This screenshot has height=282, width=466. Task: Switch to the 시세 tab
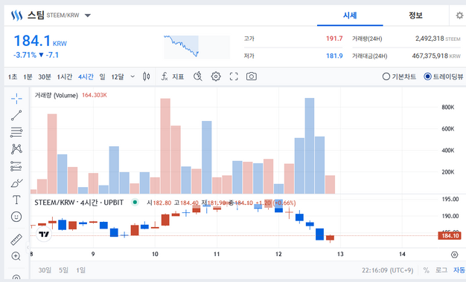tap(350, 16)
